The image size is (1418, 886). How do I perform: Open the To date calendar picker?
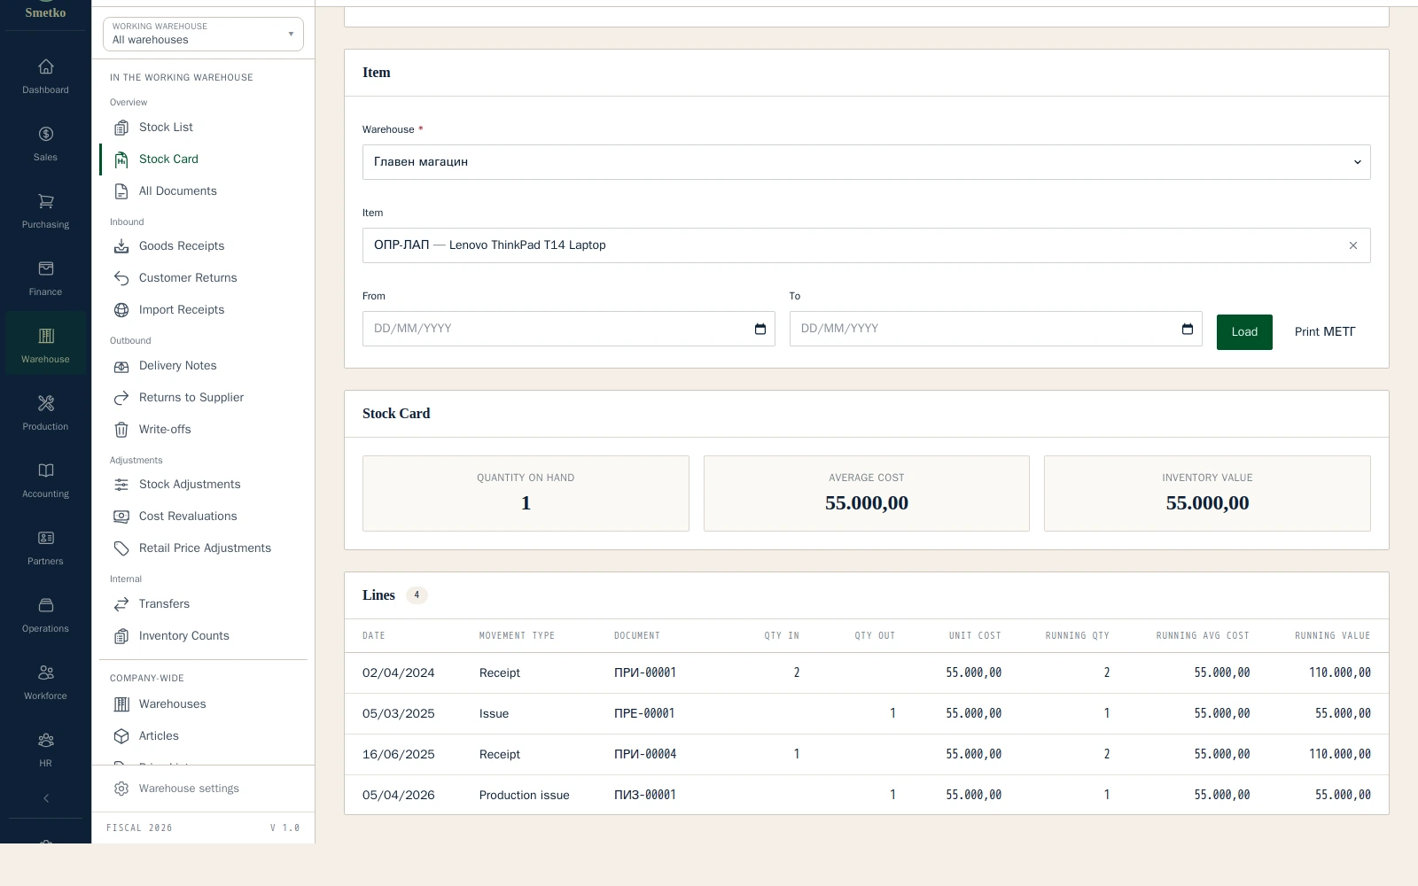tap(1188, 329)
